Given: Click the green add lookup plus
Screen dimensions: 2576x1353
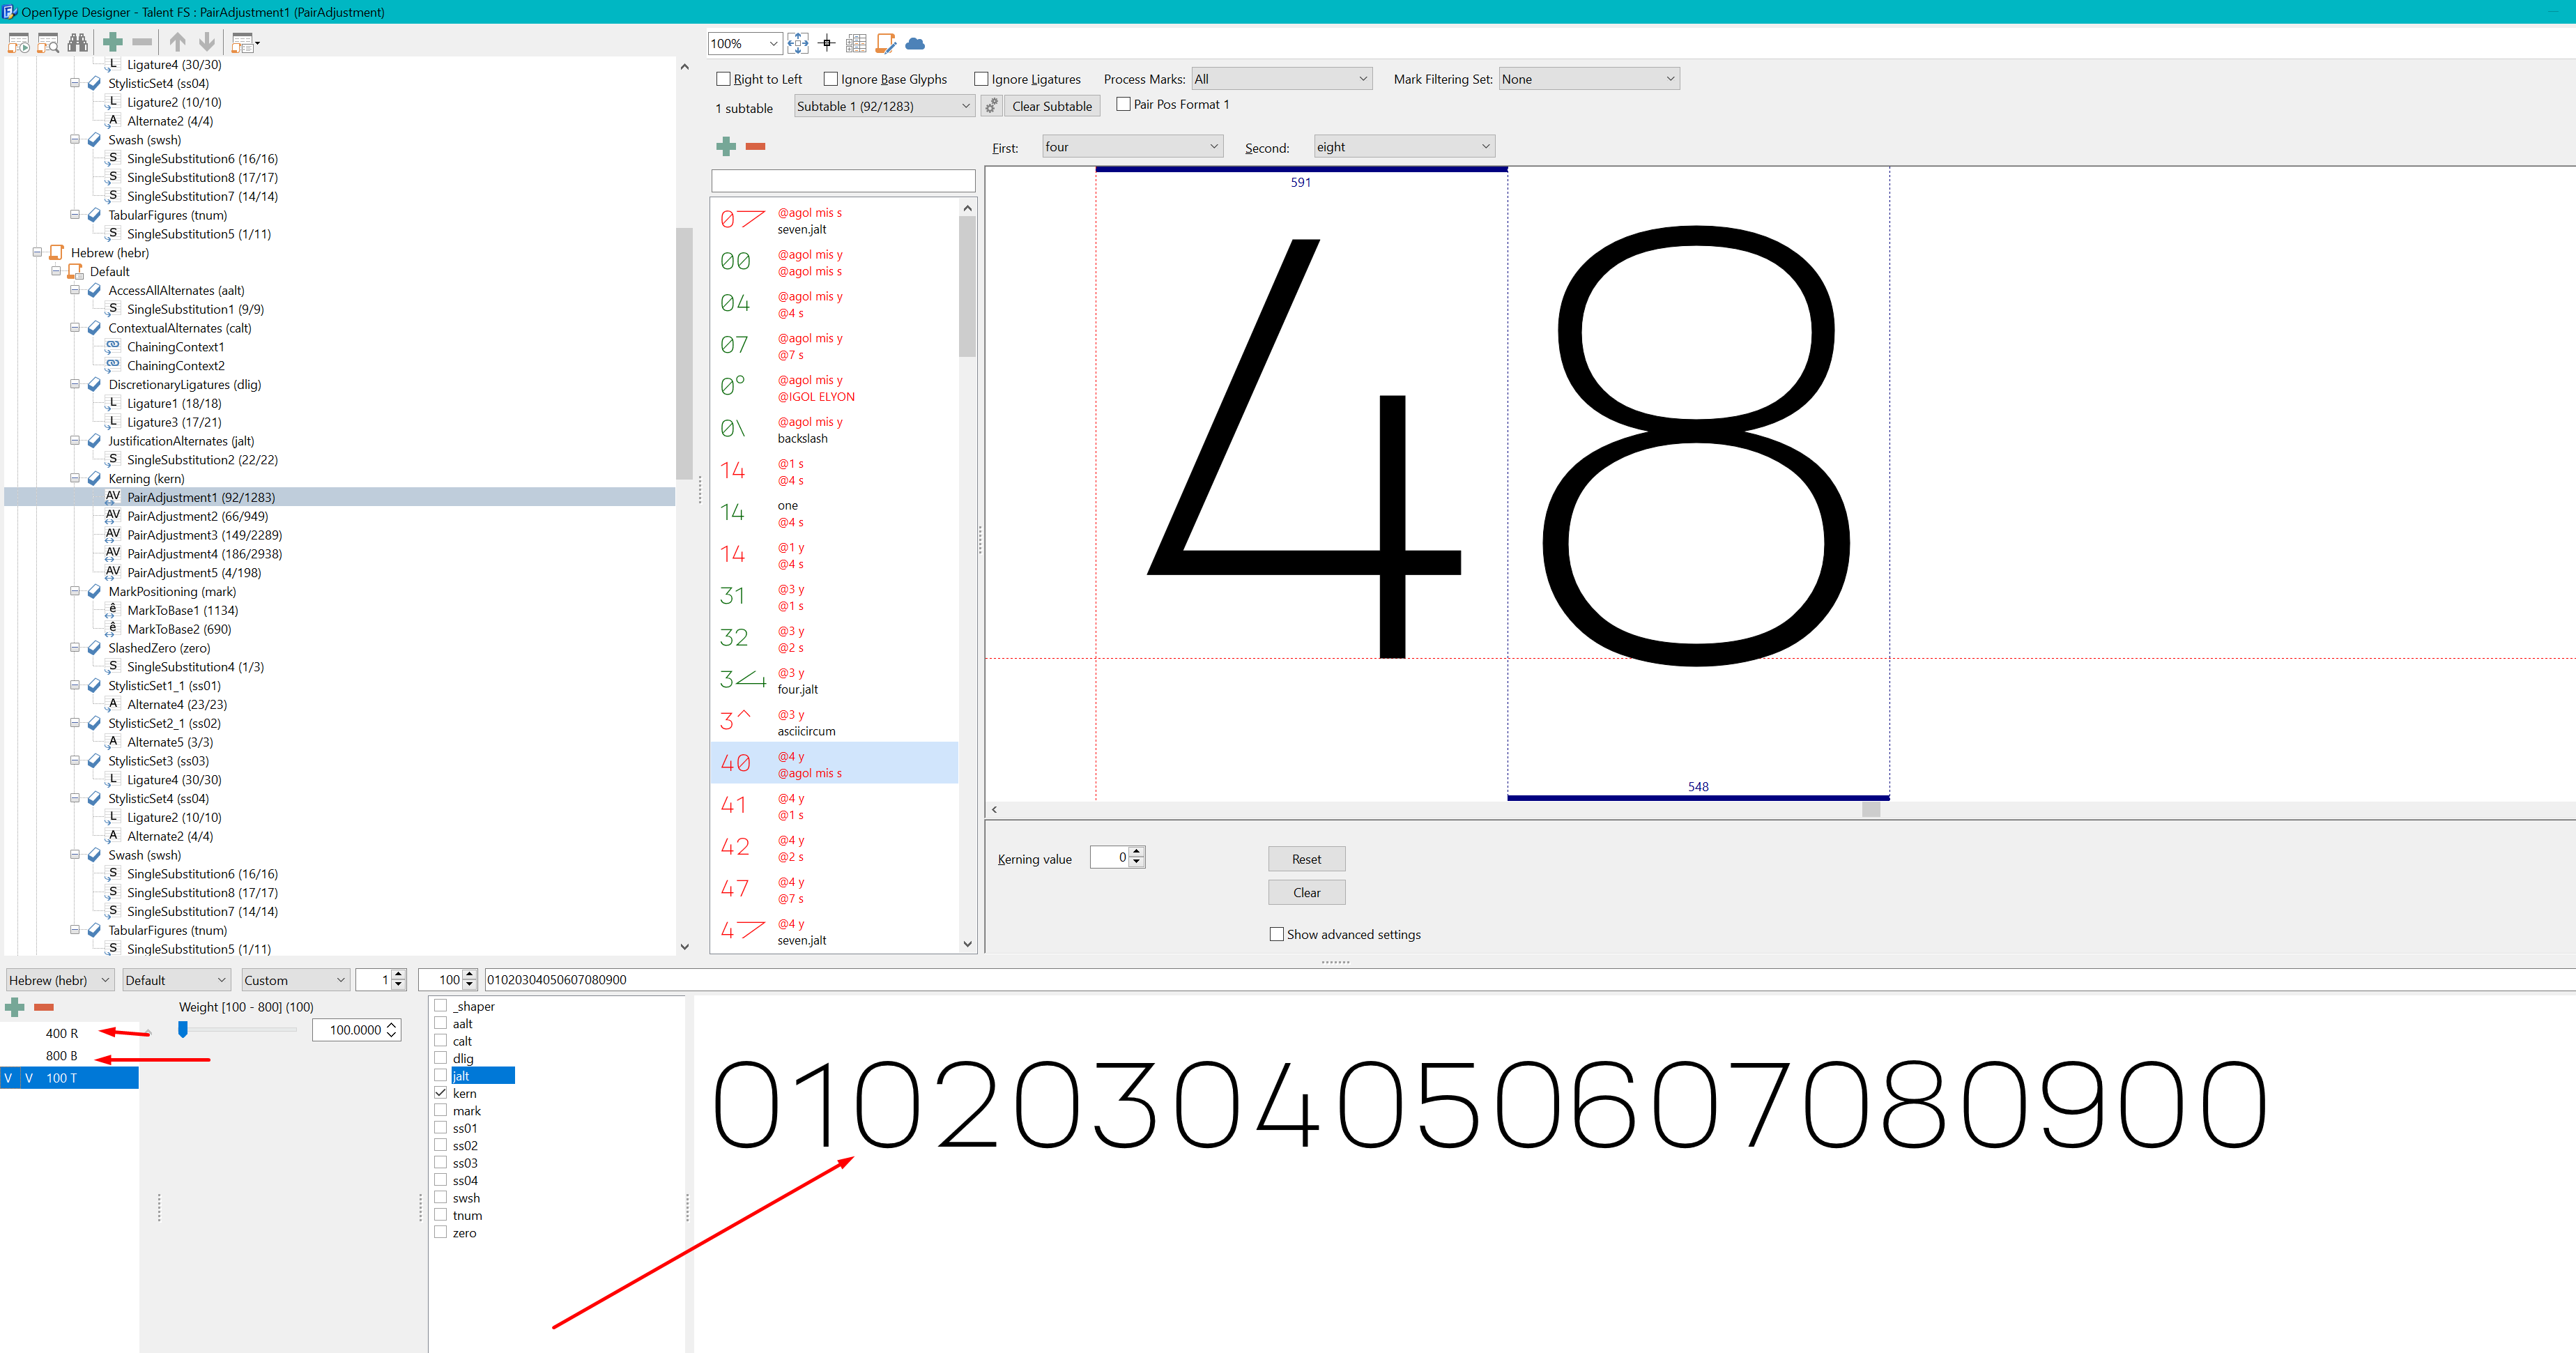Looking at the screenshot, I should [x=113, y=42].
